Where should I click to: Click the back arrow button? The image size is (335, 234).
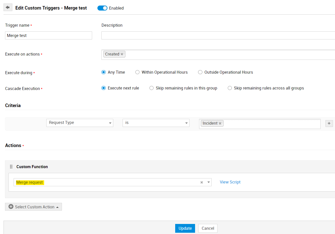[x=8, y=8]
